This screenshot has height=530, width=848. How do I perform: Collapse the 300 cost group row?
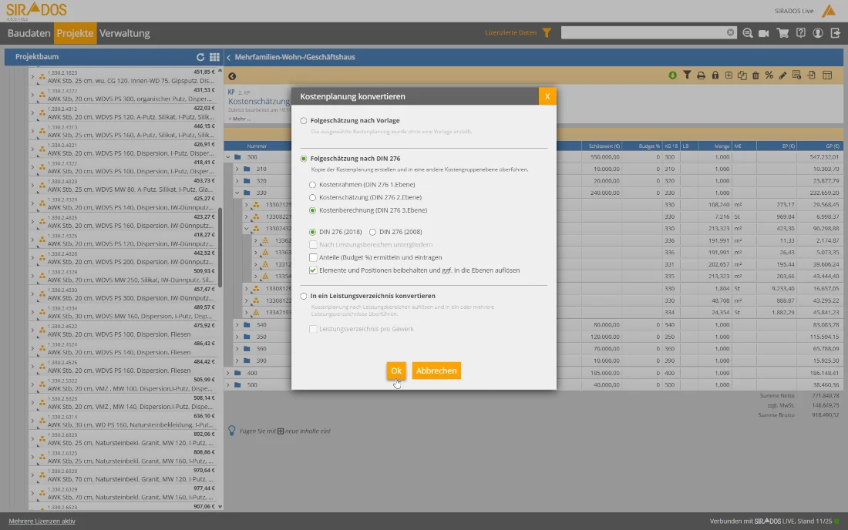[x=228, y=157]
